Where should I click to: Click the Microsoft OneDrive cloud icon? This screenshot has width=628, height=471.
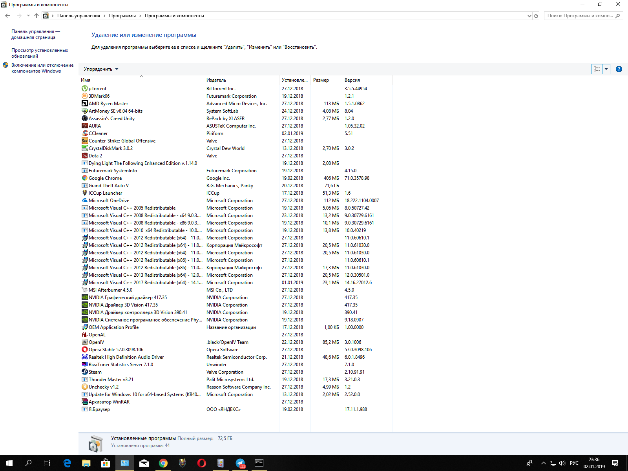coord(84,201)
